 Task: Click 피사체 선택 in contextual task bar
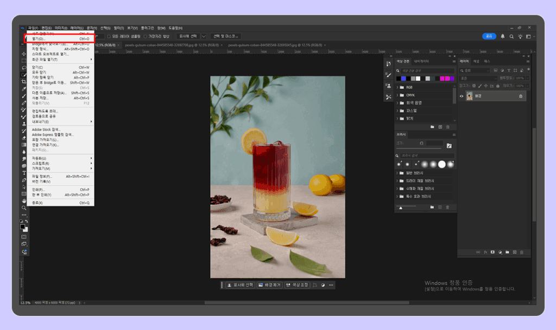[241, 285]
